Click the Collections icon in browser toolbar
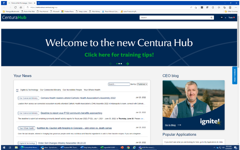This screenshot has height=150, width=240. (224, 7)
